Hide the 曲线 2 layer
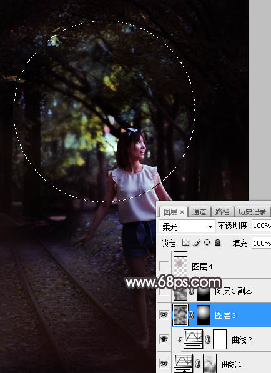271x373 pixels. [164, 339]
